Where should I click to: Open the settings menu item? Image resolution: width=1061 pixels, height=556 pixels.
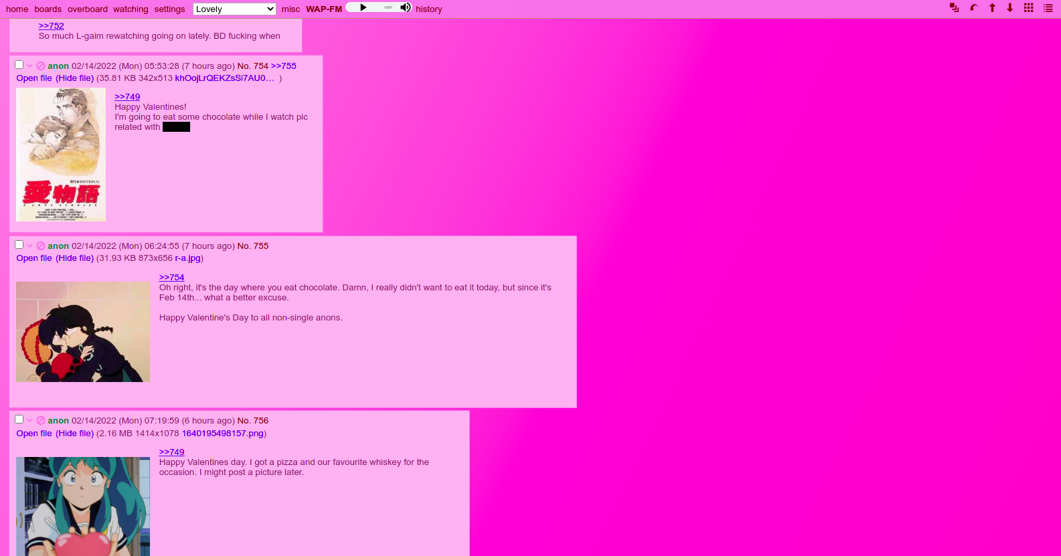(169, 9)
